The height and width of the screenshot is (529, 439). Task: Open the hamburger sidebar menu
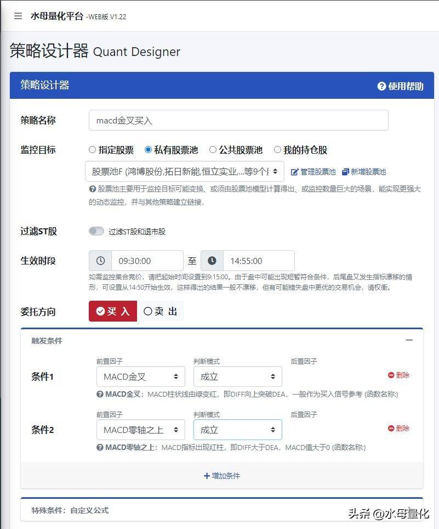tap(18, 16)
